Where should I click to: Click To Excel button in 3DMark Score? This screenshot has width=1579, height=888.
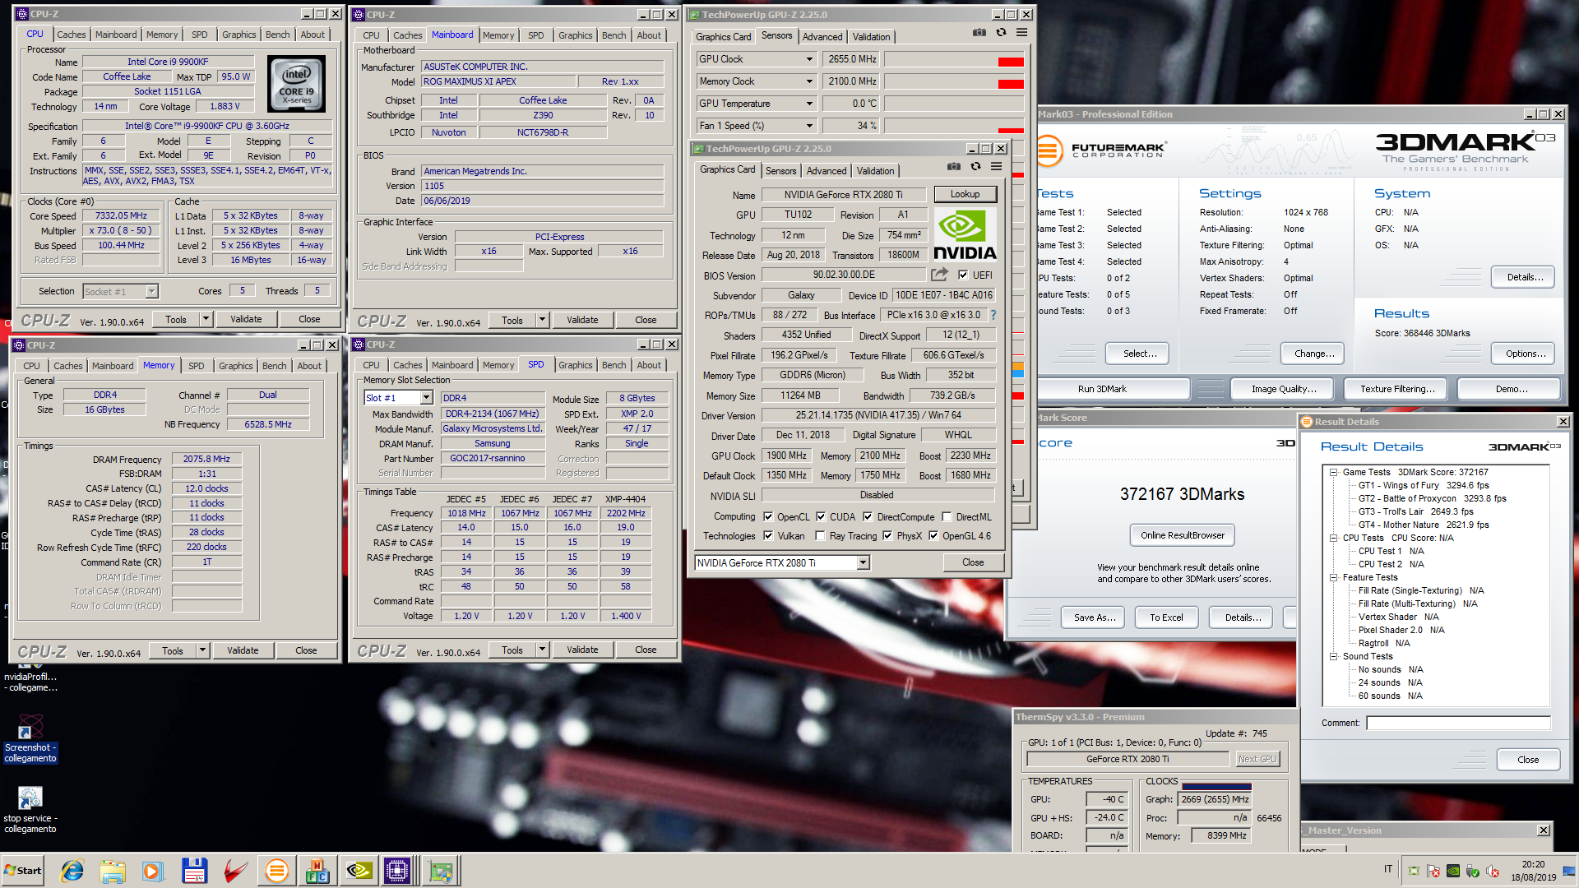click(x=1166, y=617)
